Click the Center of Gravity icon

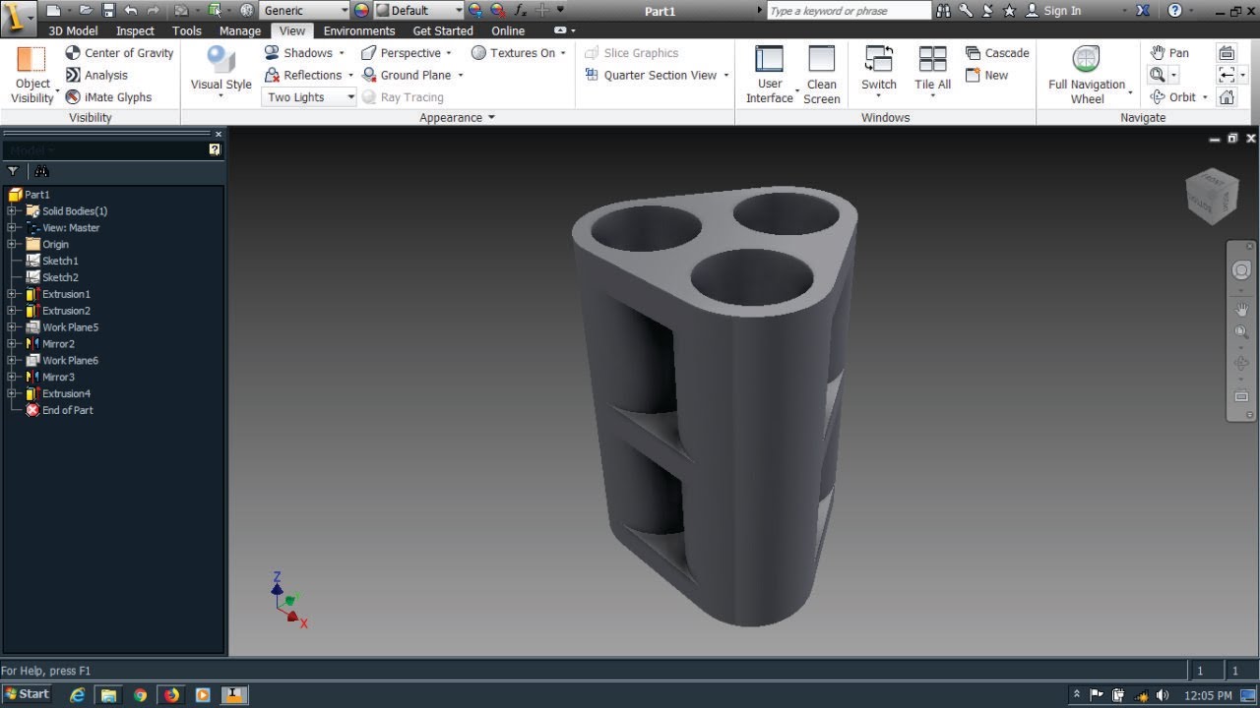tap(73, 52)
